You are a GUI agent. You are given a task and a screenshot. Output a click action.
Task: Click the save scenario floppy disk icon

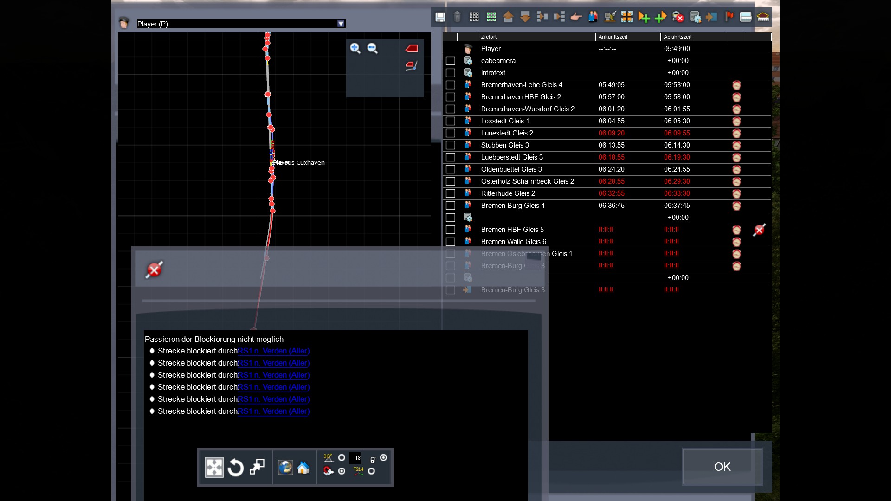440,17
